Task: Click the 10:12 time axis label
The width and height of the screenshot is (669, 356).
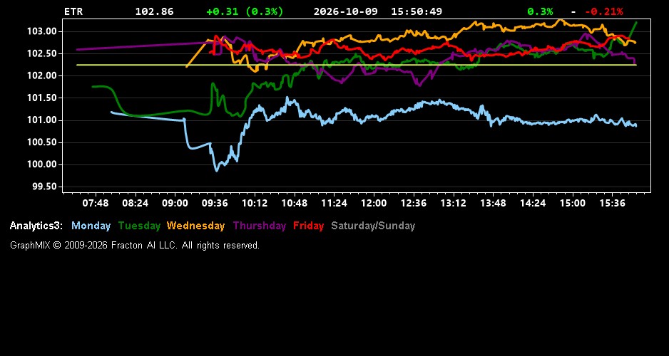Action: [x=255, y=203]
